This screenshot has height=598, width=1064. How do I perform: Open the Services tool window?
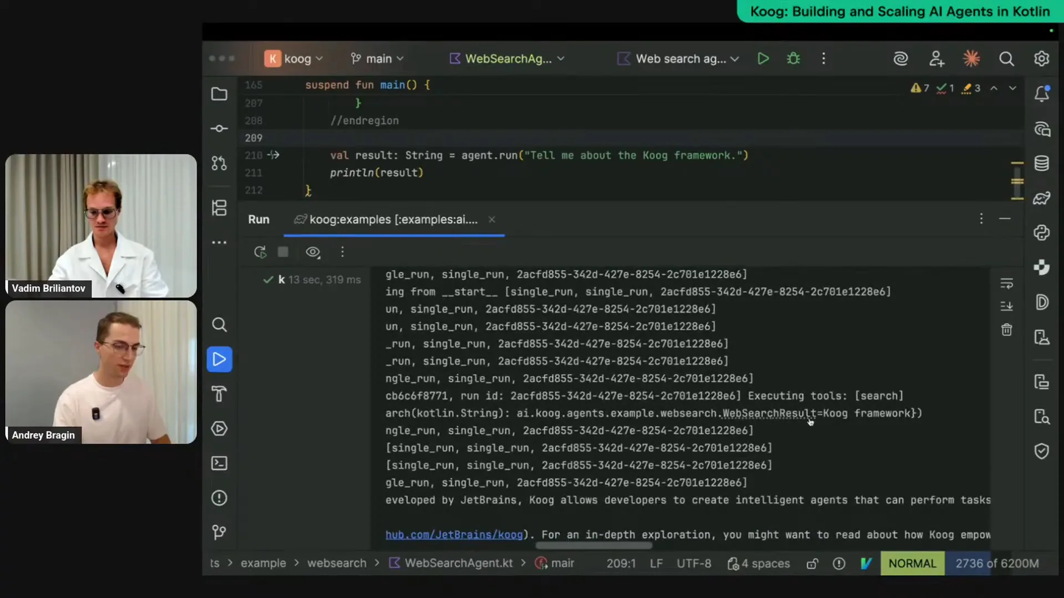pos(219,429)
